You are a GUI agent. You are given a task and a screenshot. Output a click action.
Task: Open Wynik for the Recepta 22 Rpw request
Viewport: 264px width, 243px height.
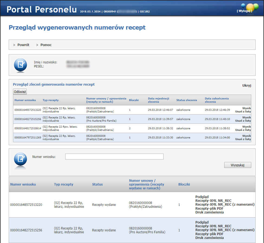point(246,127)
